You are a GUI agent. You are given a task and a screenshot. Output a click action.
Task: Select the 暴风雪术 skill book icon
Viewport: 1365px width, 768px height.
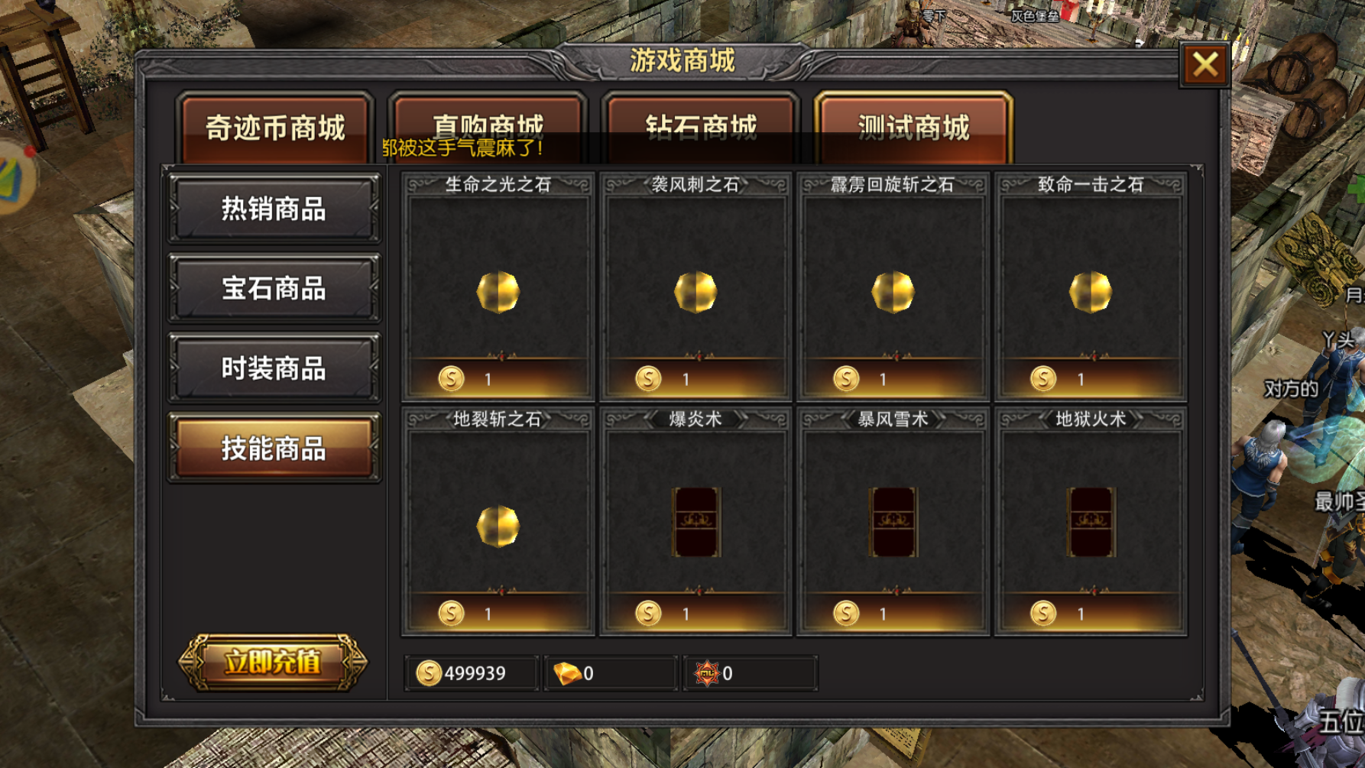pos(893,523)
